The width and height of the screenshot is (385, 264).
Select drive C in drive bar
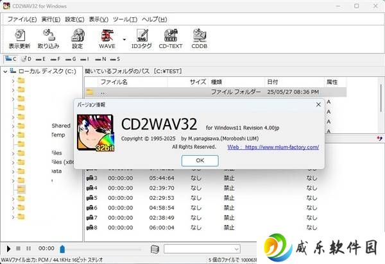11,59
